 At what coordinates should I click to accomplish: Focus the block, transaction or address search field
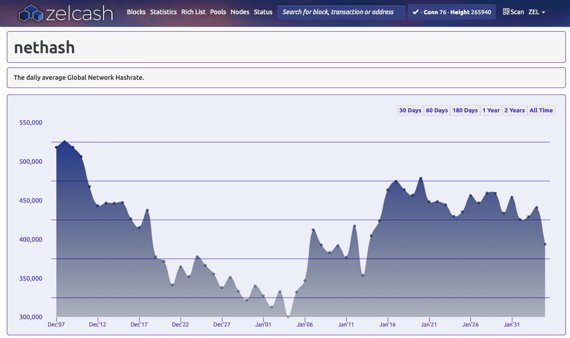(341, 12)
